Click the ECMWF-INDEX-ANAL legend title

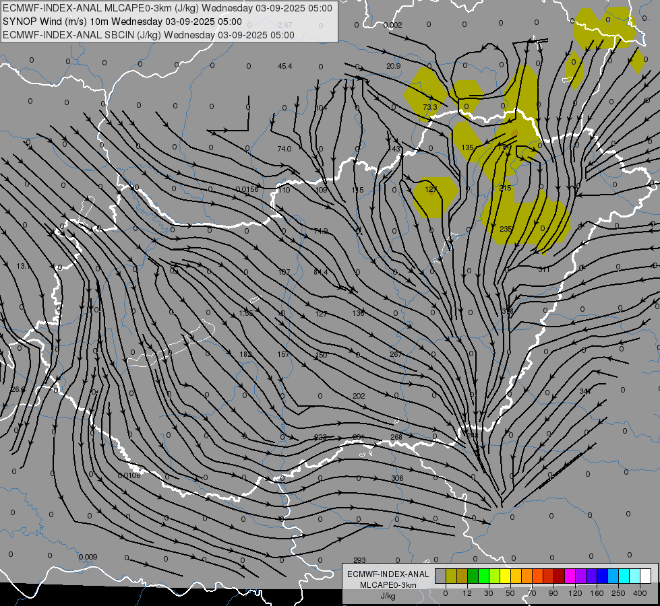click(x=388, y=574)
